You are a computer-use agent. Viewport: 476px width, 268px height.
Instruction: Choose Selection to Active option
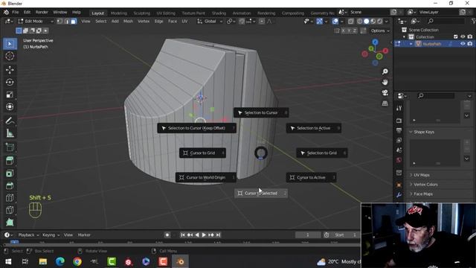point(314,128)
